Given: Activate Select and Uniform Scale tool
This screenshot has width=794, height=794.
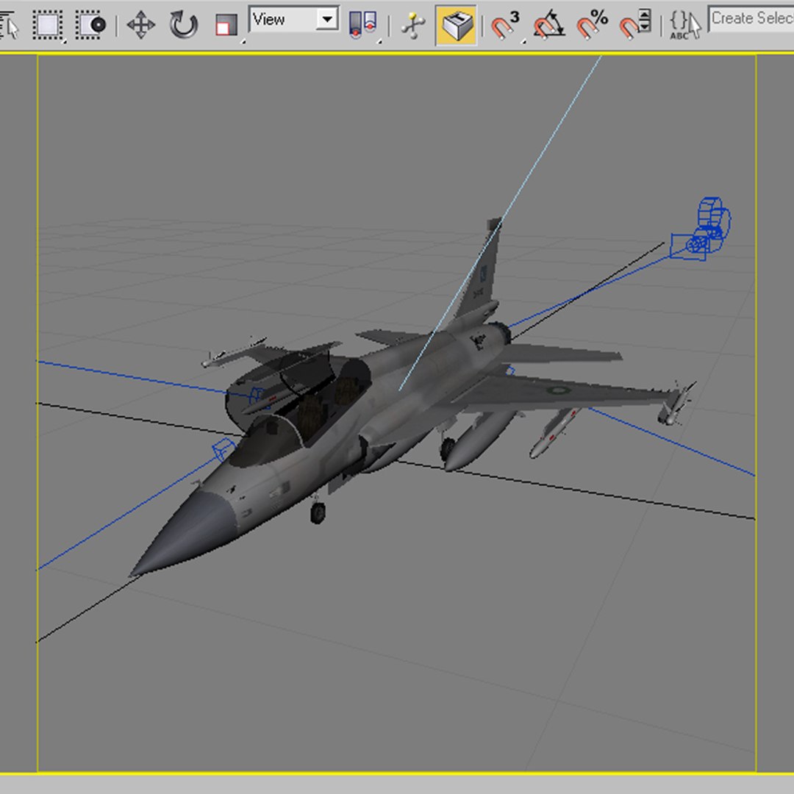Looking at the screenshot, I should point(226,24).
